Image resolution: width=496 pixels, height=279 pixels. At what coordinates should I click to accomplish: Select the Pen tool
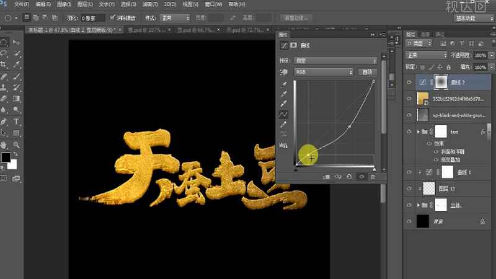(x=4, y=122)
